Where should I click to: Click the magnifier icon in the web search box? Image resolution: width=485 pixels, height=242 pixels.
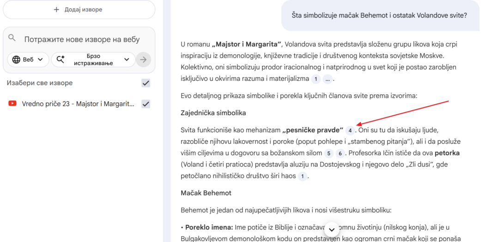point(12,39)
